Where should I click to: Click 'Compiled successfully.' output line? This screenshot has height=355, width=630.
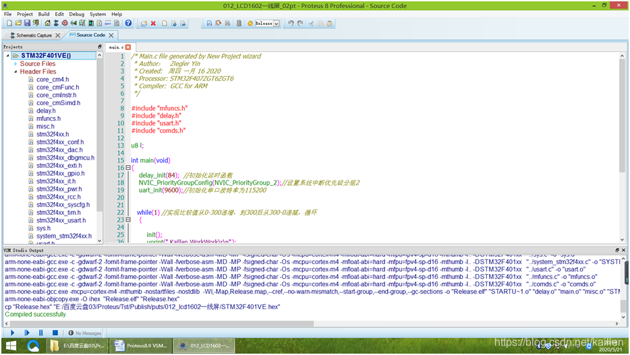point(36,315)
